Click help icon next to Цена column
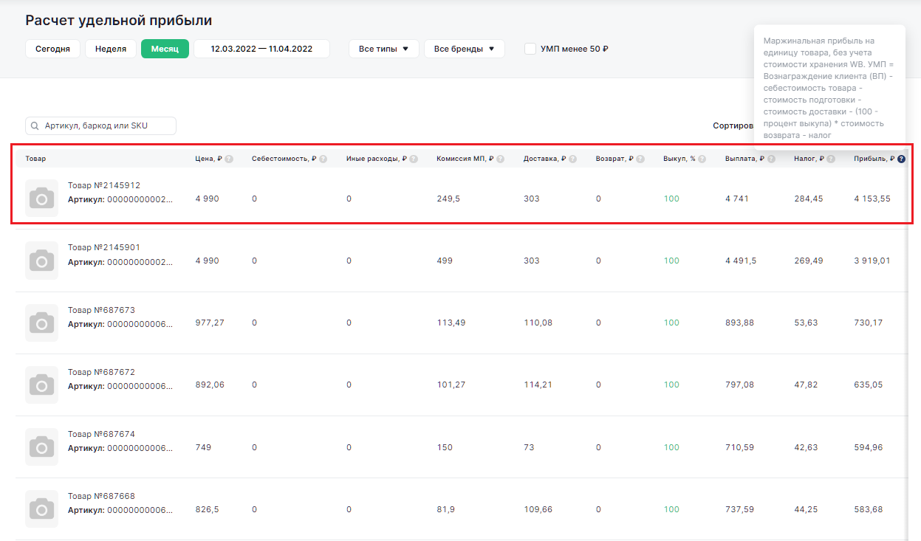 click(229, 159)
